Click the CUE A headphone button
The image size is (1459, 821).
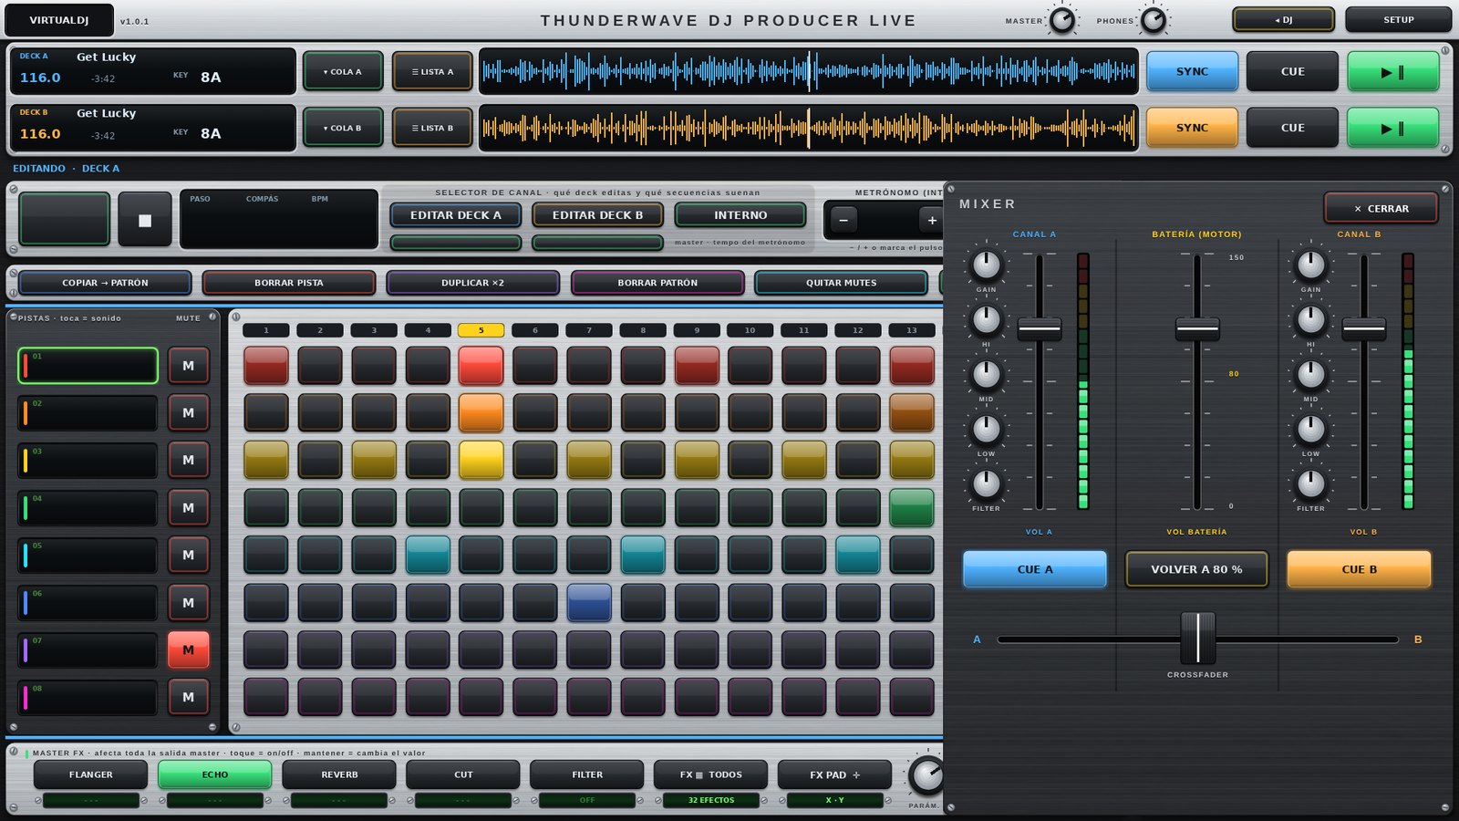point(1035,569)
